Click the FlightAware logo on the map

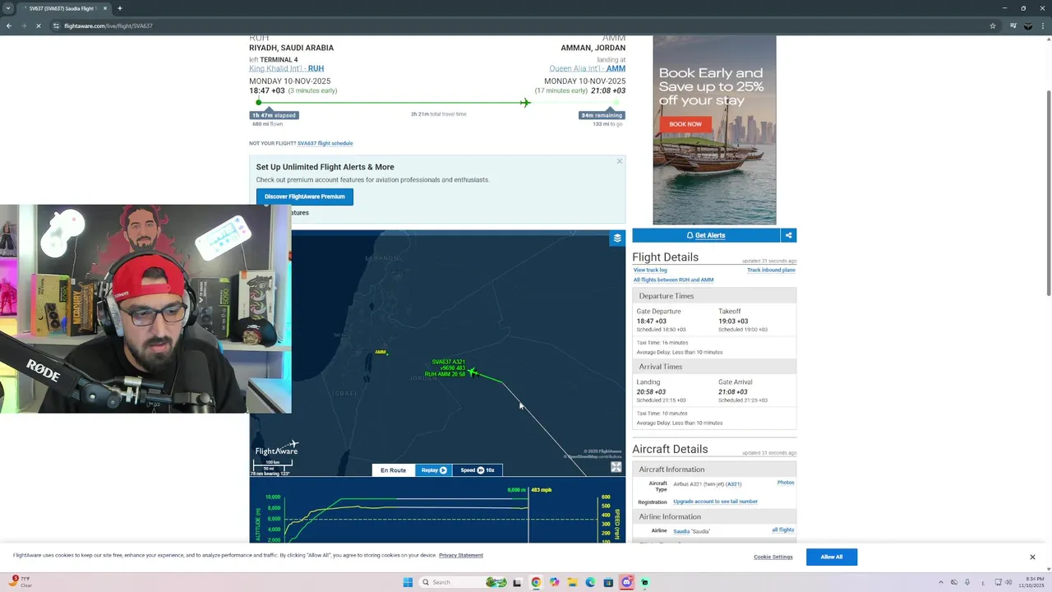point(277,449)
